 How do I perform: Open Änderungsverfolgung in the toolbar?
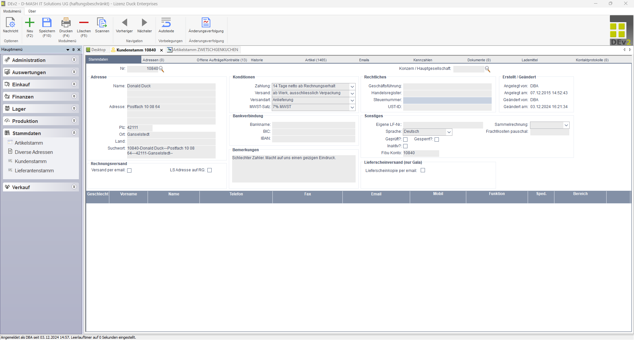tap(206, 23)
